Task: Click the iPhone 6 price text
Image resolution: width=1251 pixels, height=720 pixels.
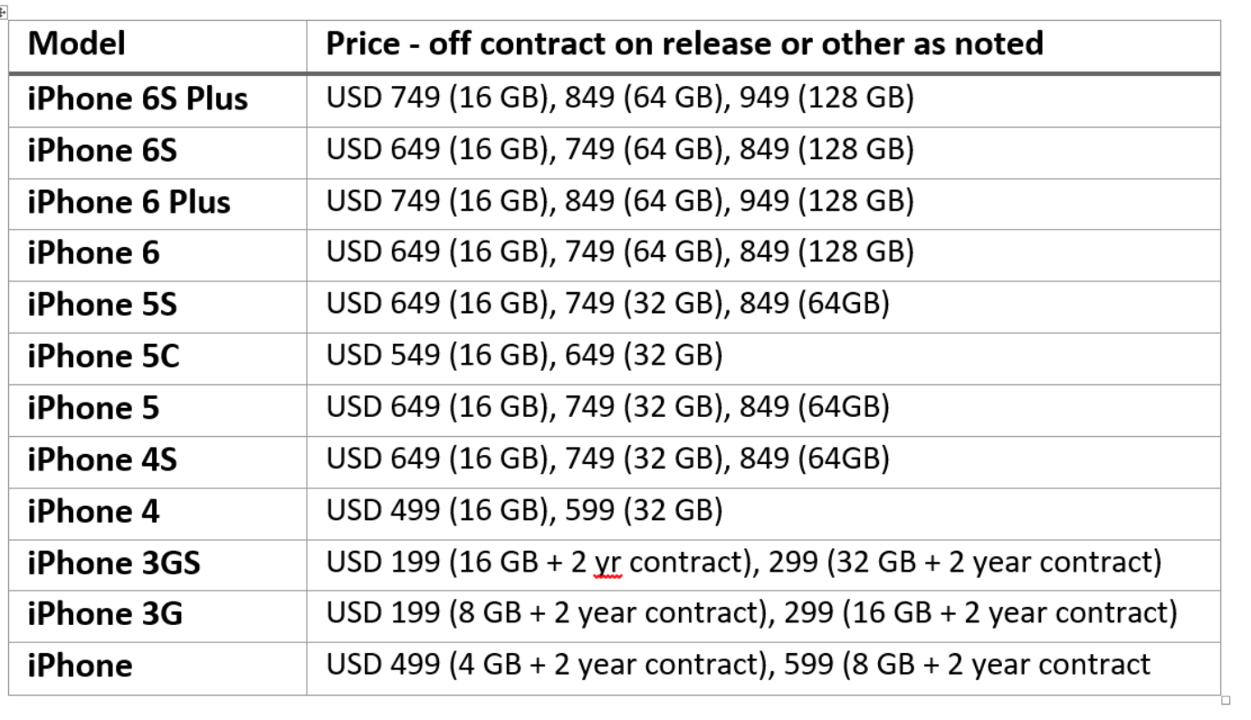Action: pyautogui.click(x=620, y=252)
